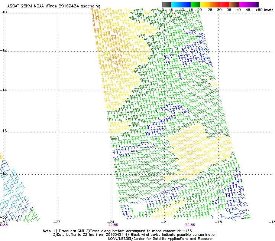Click the '>50 knots' legend label
Image resolution: width=275 pixels, height=241 pixels.
point(264,10)
